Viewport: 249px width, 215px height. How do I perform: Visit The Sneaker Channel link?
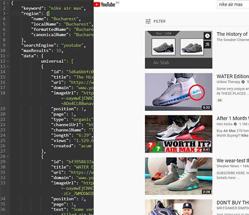point(233,40)
